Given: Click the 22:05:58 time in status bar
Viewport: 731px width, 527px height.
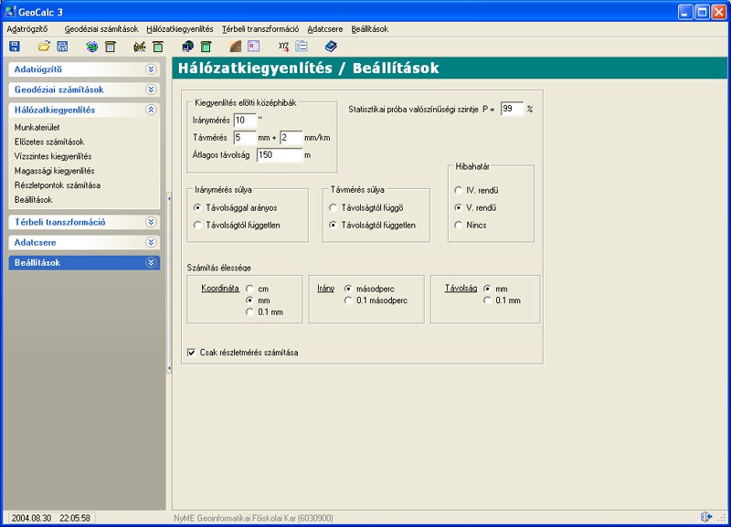Looking at the screenshot, I should 75,518.
